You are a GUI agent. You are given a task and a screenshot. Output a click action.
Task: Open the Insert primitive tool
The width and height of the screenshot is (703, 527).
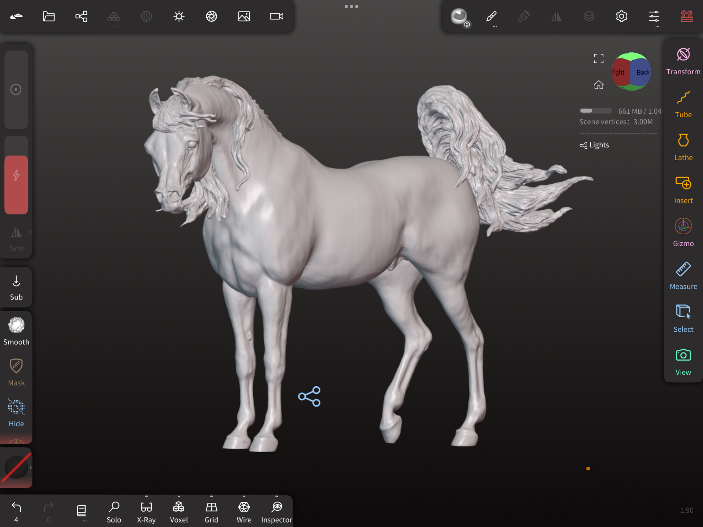coord(683,190)
